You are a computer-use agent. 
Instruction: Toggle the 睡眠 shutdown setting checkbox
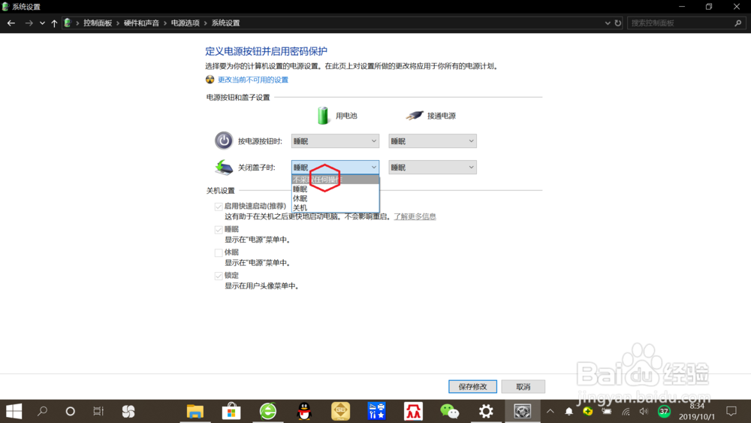219,229
